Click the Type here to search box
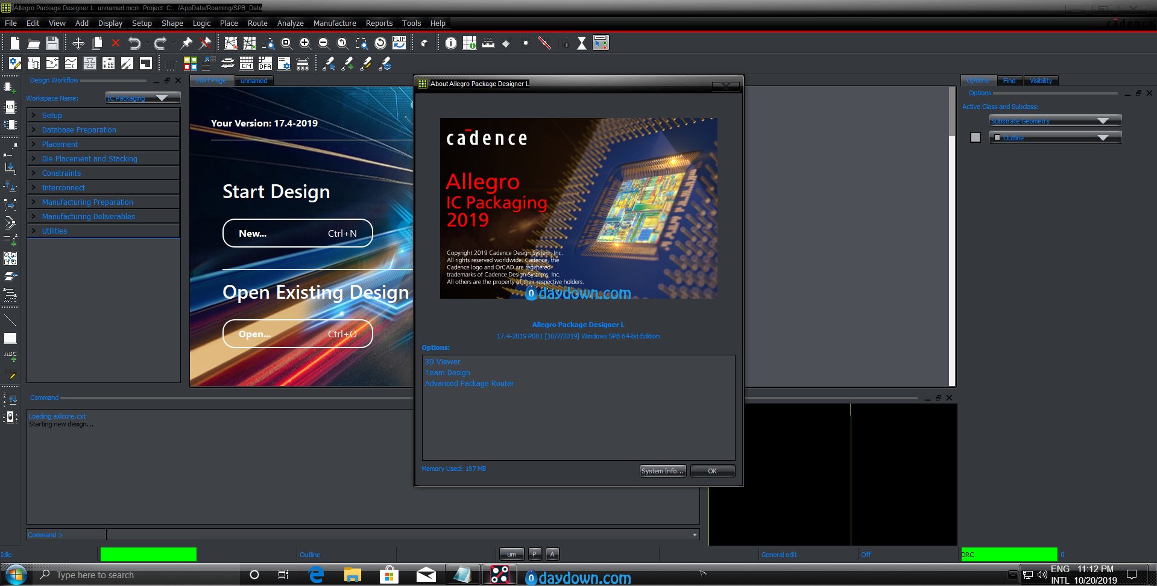 (136, 575)
